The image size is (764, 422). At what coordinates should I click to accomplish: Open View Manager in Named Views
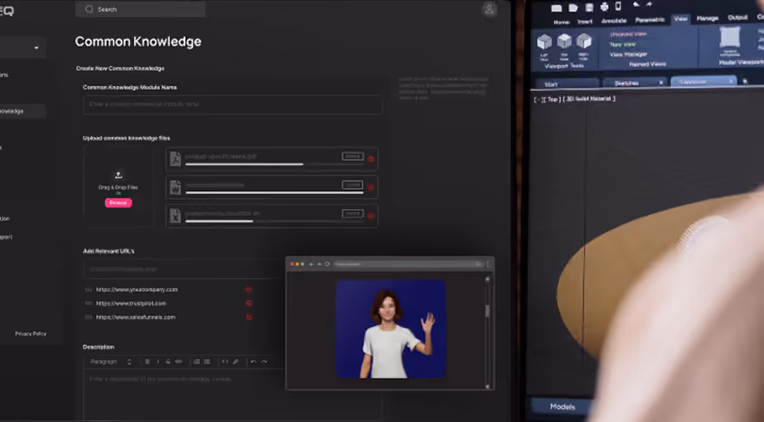tap(629, 54)
